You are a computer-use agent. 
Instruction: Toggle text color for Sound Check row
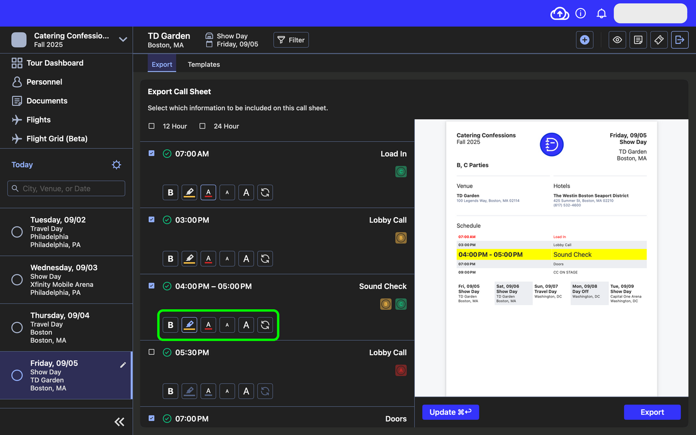pyautogui.click(x=208, y=325)
